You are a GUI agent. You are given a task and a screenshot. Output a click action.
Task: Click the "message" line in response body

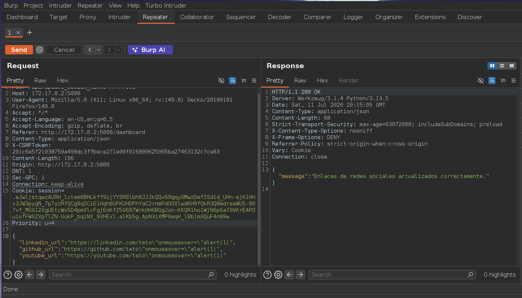pos(384,176)
